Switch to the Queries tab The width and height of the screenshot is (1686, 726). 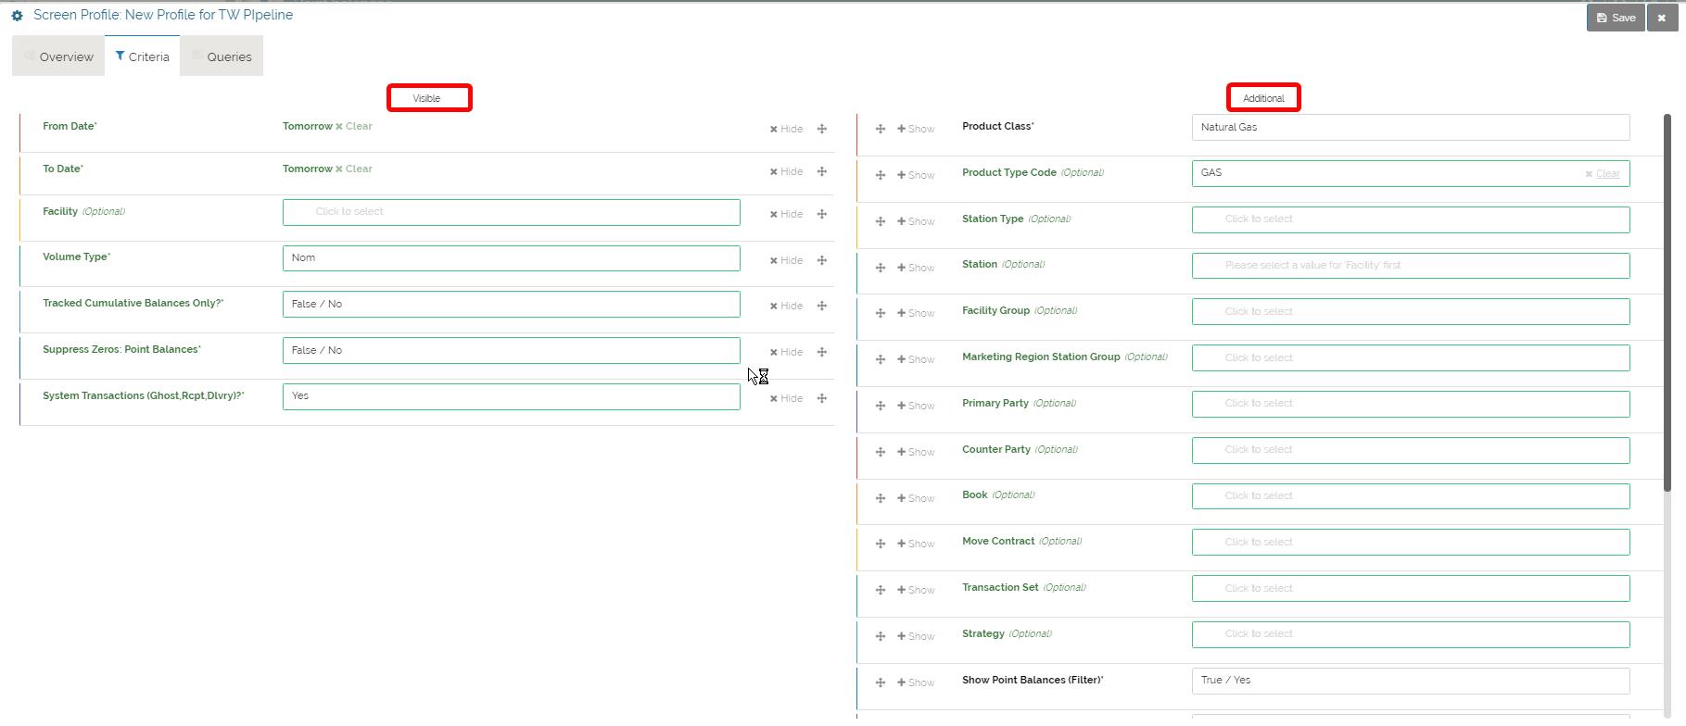click(x=222, y=56)
